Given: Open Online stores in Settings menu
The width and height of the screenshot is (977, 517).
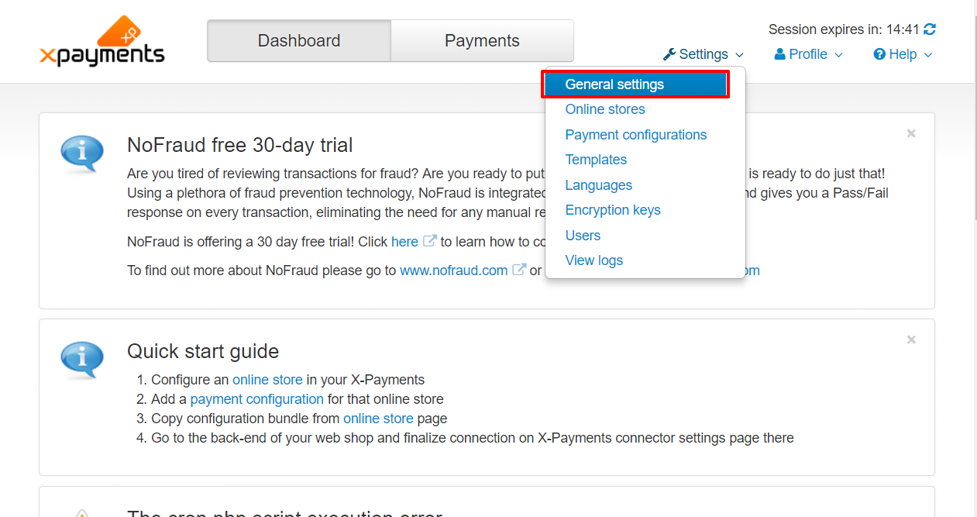Looking at the screenshot, I should (605, 109).
